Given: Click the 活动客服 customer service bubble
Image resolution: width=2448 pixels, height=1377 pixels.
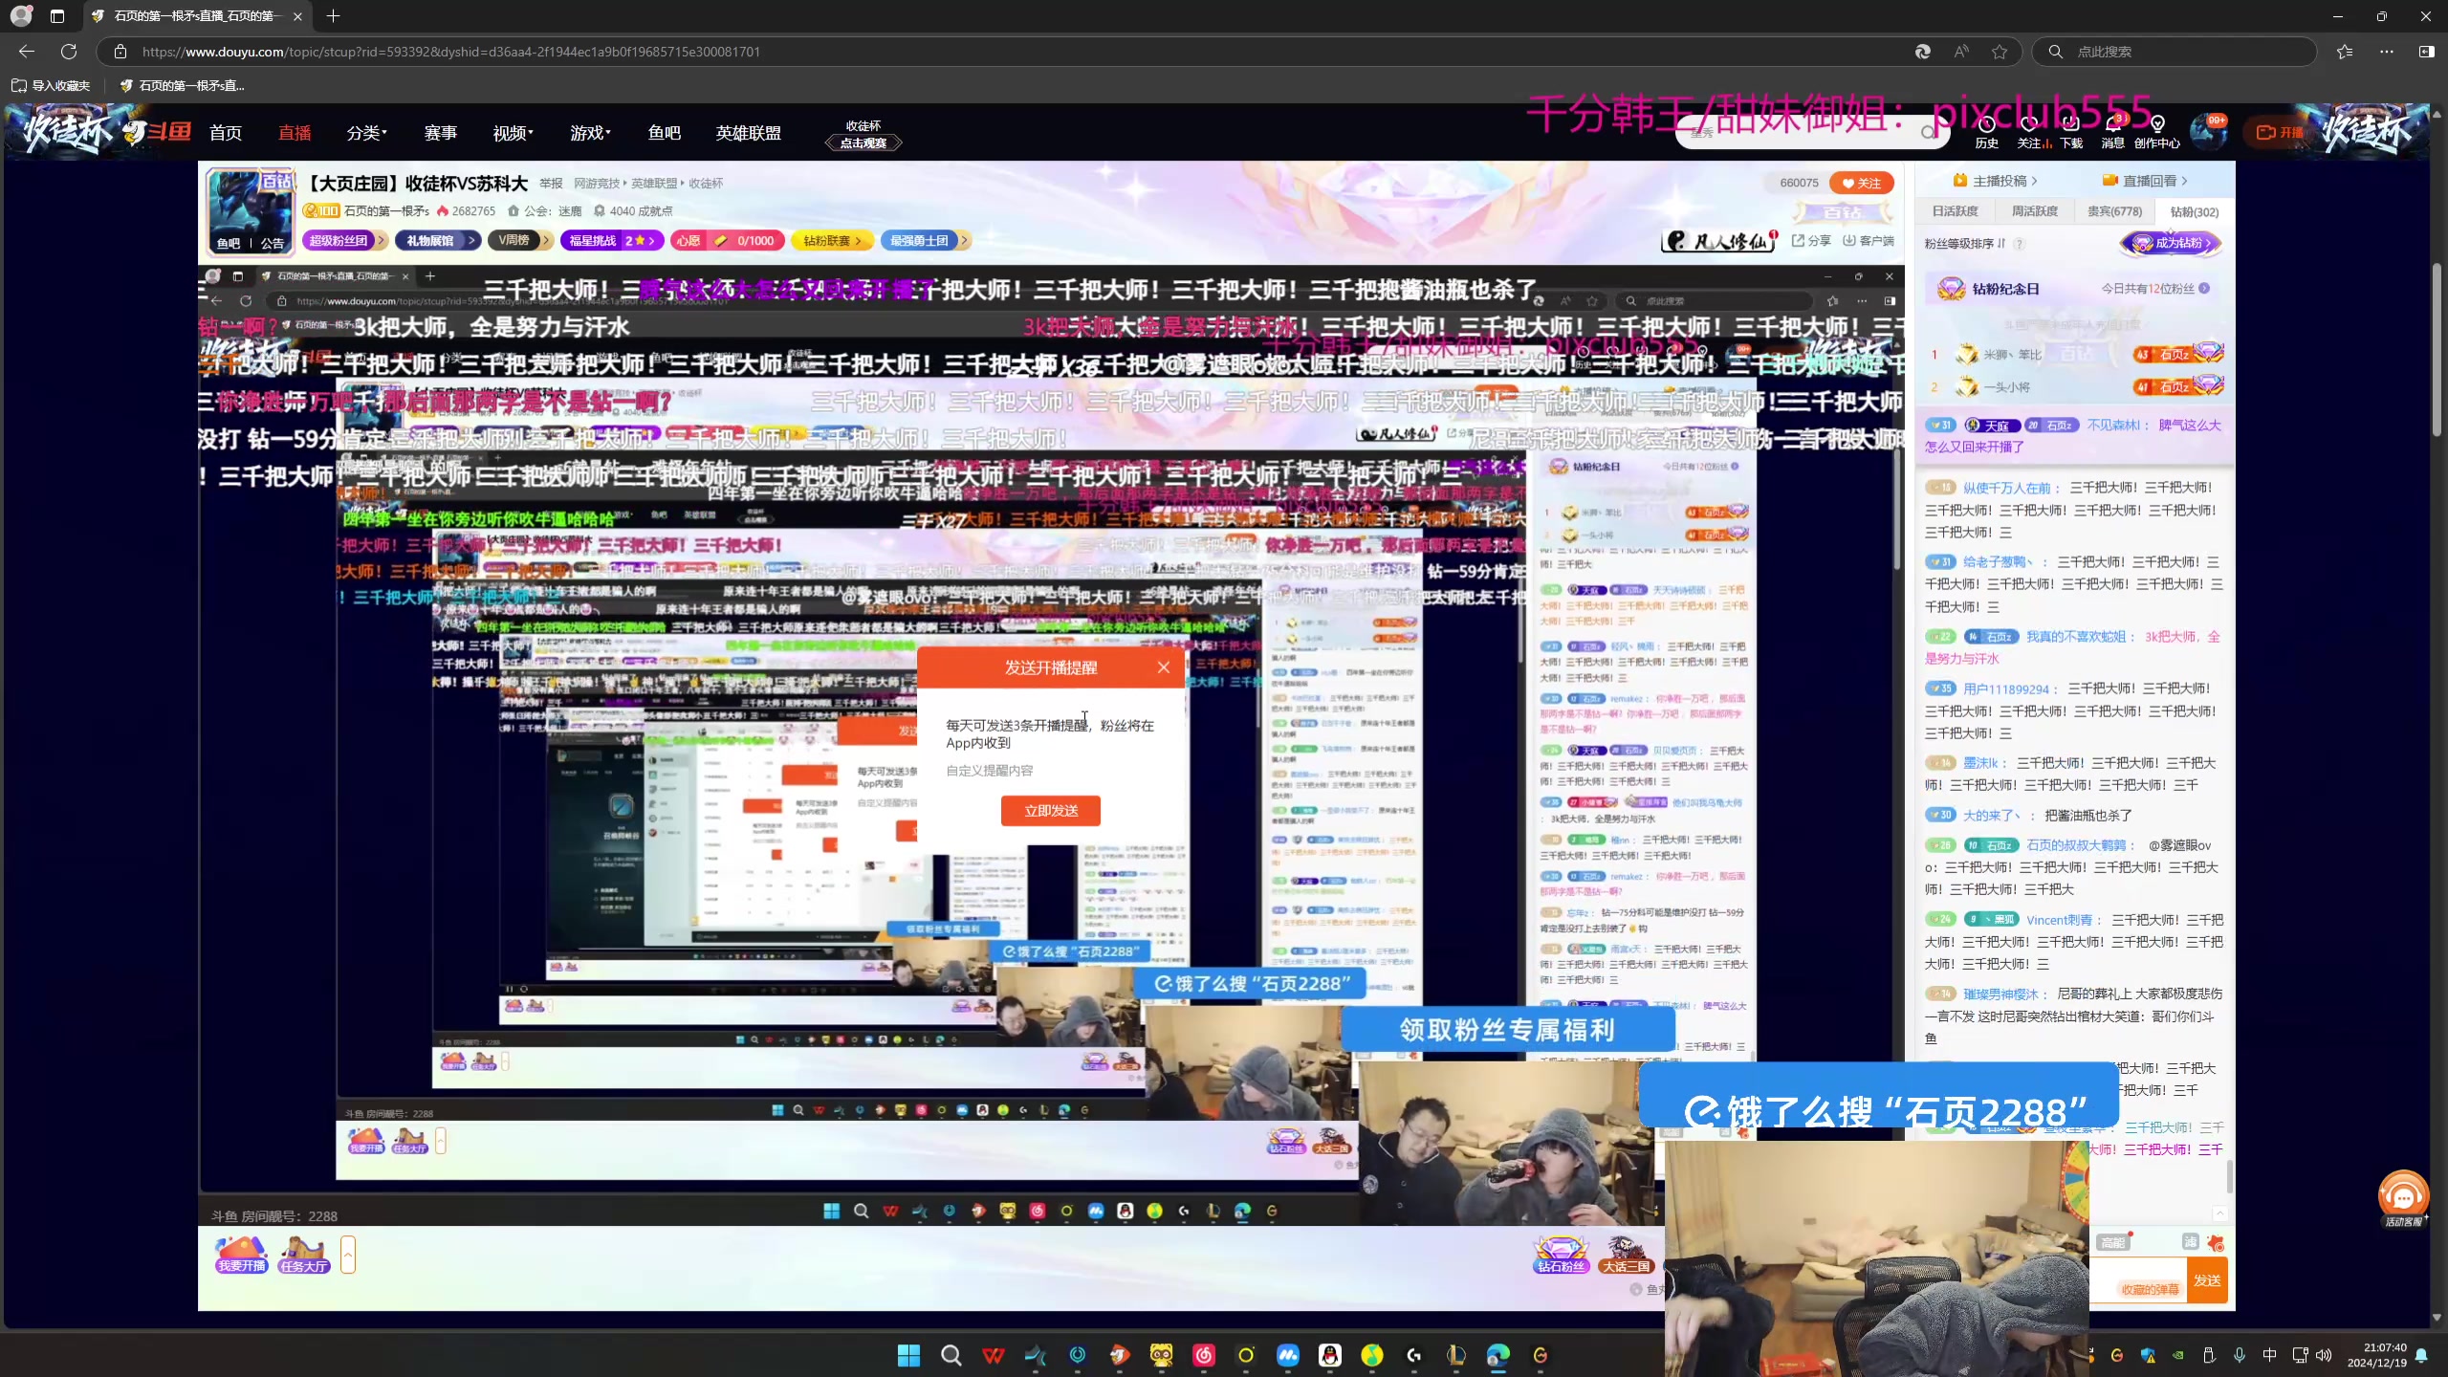Looking at the screenshot, I should coord(2403,1197).
